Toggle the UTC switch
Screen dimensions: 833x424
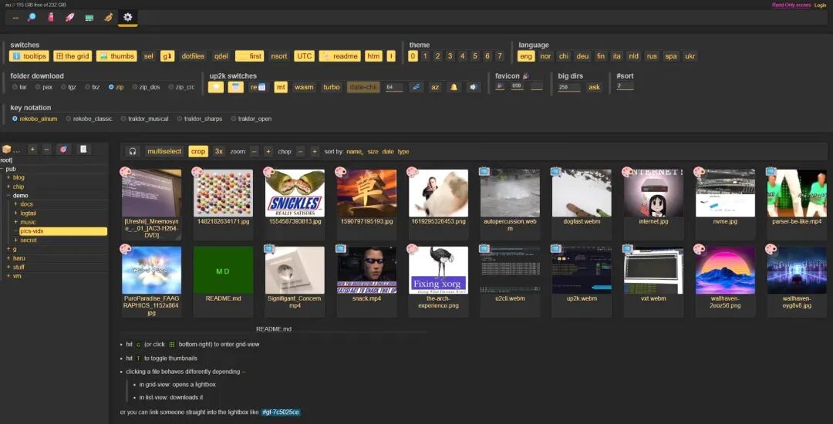click(x=305, y=56)
